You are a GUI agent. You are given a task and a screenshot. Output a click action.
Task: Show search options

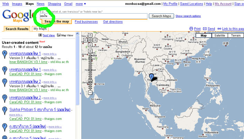tap(188, 16)
